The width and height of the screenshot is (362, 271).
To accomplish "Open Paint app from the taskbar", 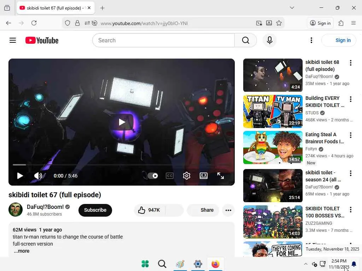I will [180, 264].
